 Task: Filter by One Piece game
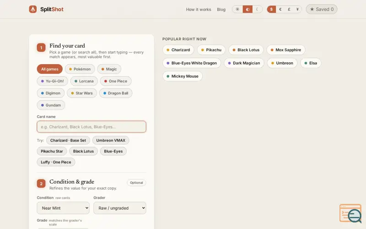coord(116,81)
